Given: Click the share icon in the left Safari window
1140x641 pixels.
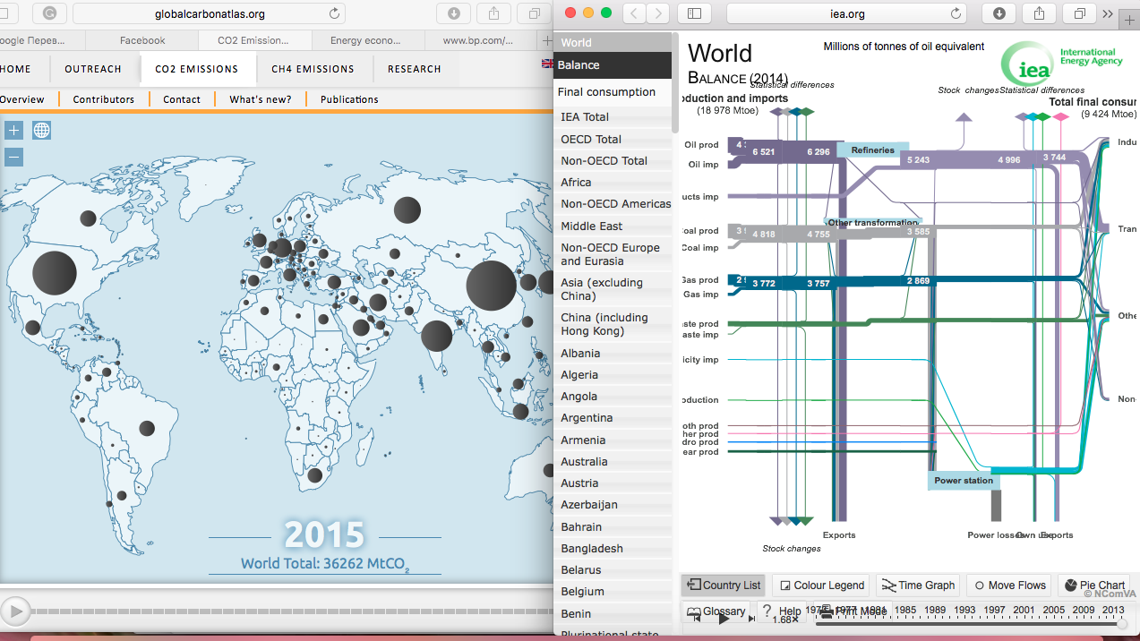Looking at the screenshot, I should click(x=493, y=13).
